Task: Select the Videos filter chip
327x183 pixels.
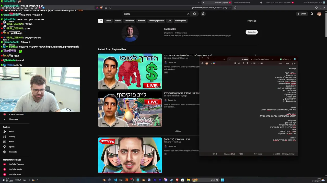Action: pos(118,21)
